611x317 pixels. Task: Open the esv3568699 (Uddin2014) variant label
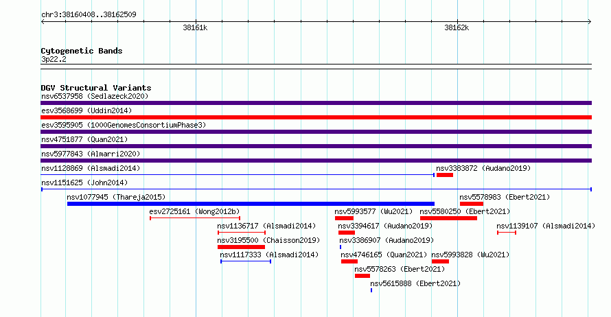[x=87, y=110]
